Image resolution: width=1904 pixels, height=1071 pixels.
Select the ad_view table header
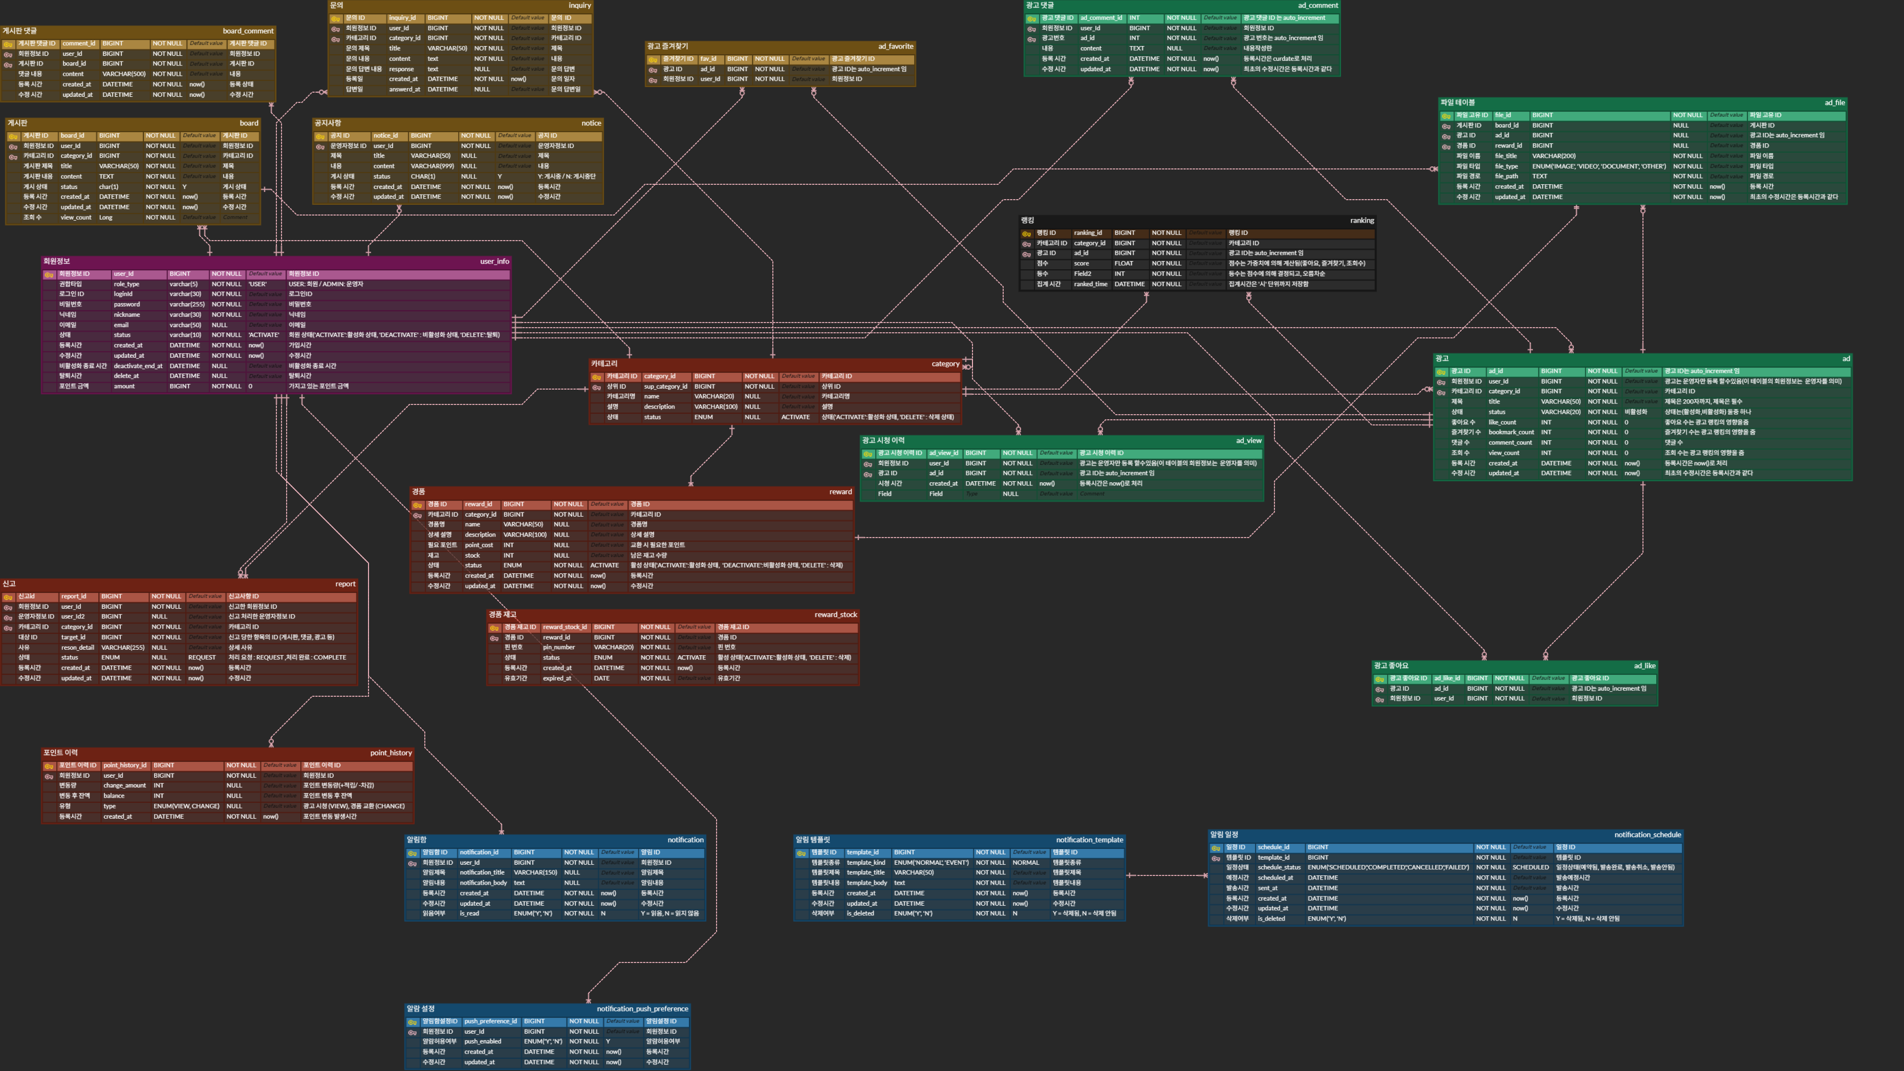(1062, 440)
